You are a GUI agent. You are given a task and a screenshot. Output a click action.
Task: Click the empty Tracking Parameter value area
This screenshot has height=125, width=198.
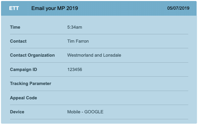128,84
